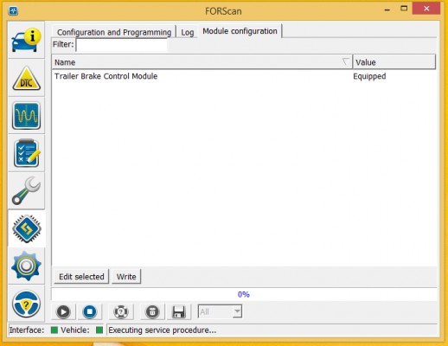Open the Vehicle information section
448x346 pixels.
(26, 40)
